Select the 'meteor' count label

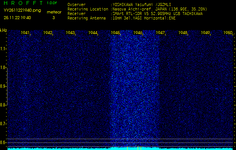coord(54,12)
